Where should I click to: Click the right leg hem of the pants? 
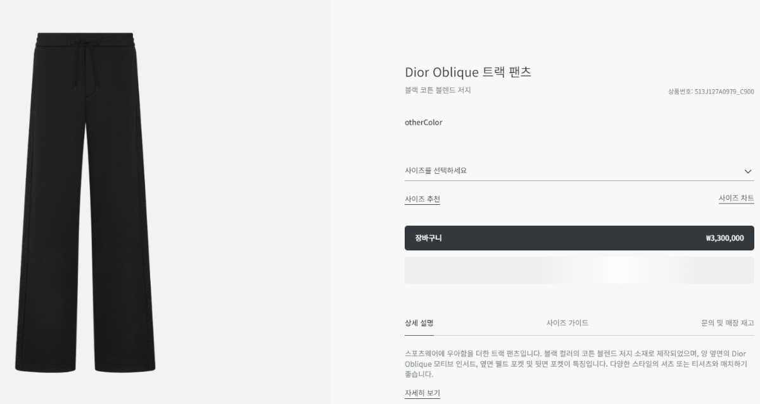[x=125, y=365]
